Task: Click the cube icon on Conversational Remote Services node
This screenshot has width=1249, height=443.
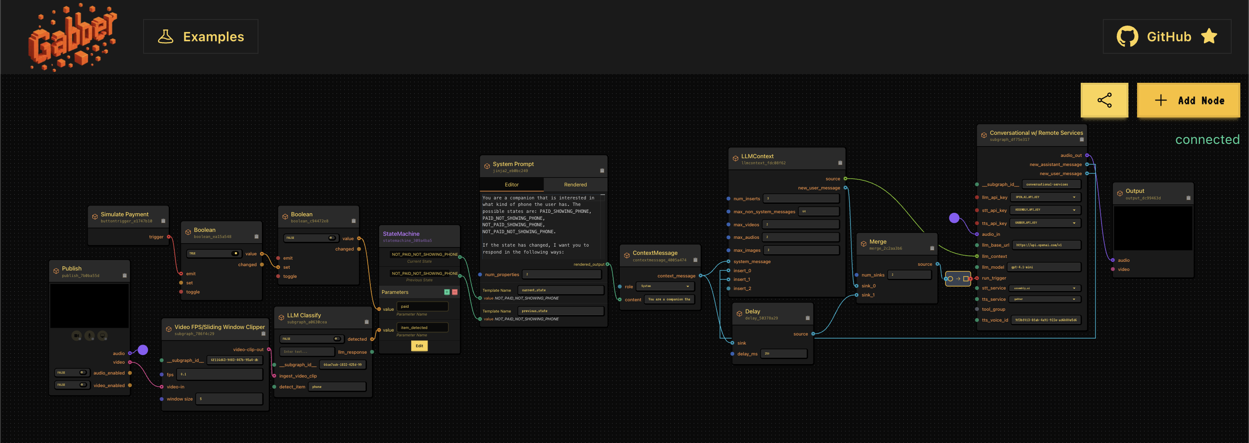Action: (x=984, y=135)
